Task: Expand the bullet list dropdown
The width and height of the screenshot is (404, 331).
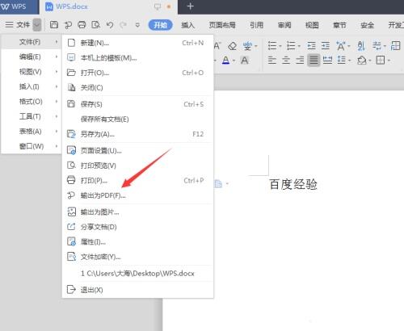Action: pyautogui.click(x=280, y=46)
